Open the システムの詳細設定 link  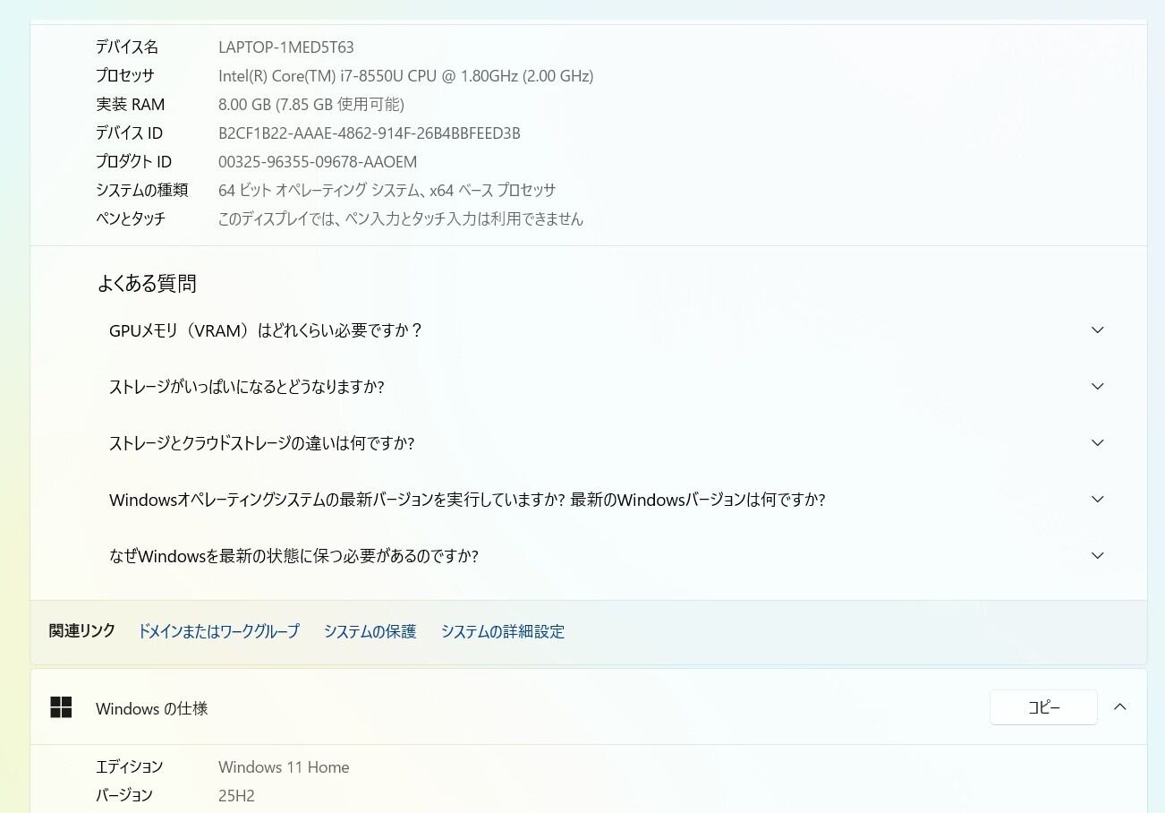point(503,631)
